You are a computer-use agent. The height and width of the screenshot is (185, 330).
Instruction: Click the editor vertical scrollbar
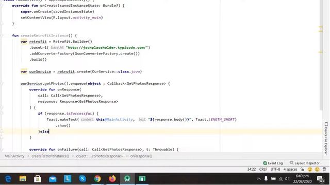click(x=321, y=55)
